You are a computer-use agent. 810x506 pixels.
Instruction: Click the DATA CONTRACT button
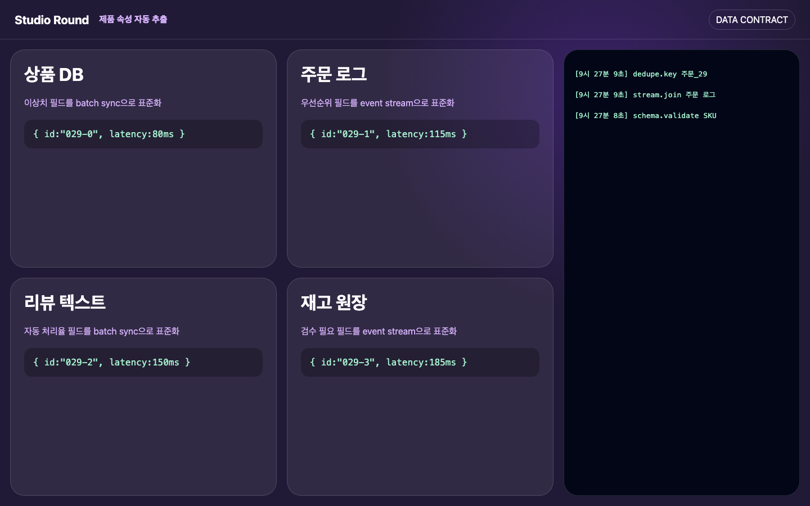click(x=751, y=20)
